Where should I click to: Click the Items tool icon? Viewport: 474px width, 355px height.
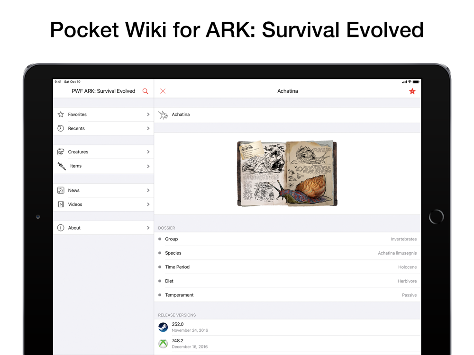pyautogui.click(x=62, y=166)
